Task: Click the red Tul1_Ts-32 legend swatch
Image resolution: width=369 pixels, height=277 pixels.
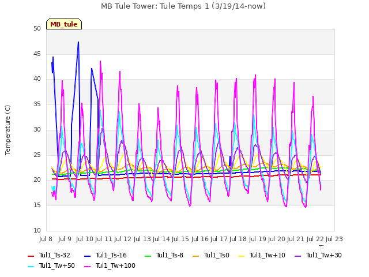Action: [x=31, y=256]
